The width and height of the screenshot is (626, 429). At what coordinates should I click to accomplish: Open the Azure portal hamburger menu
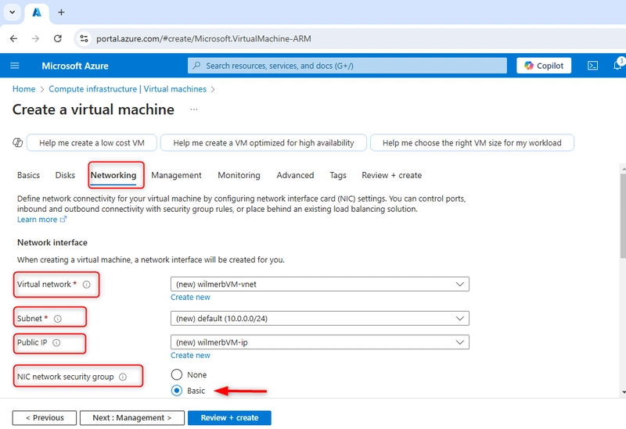click(15, 66)
